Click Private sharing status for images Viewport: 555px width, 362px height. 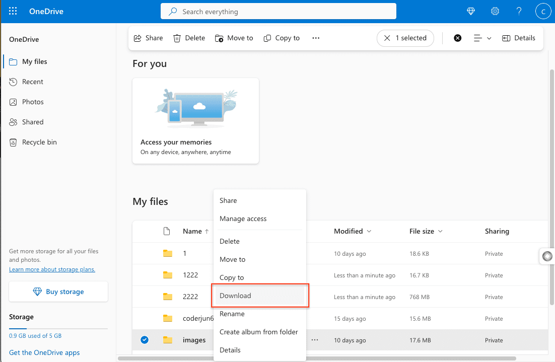pos(494,340)
